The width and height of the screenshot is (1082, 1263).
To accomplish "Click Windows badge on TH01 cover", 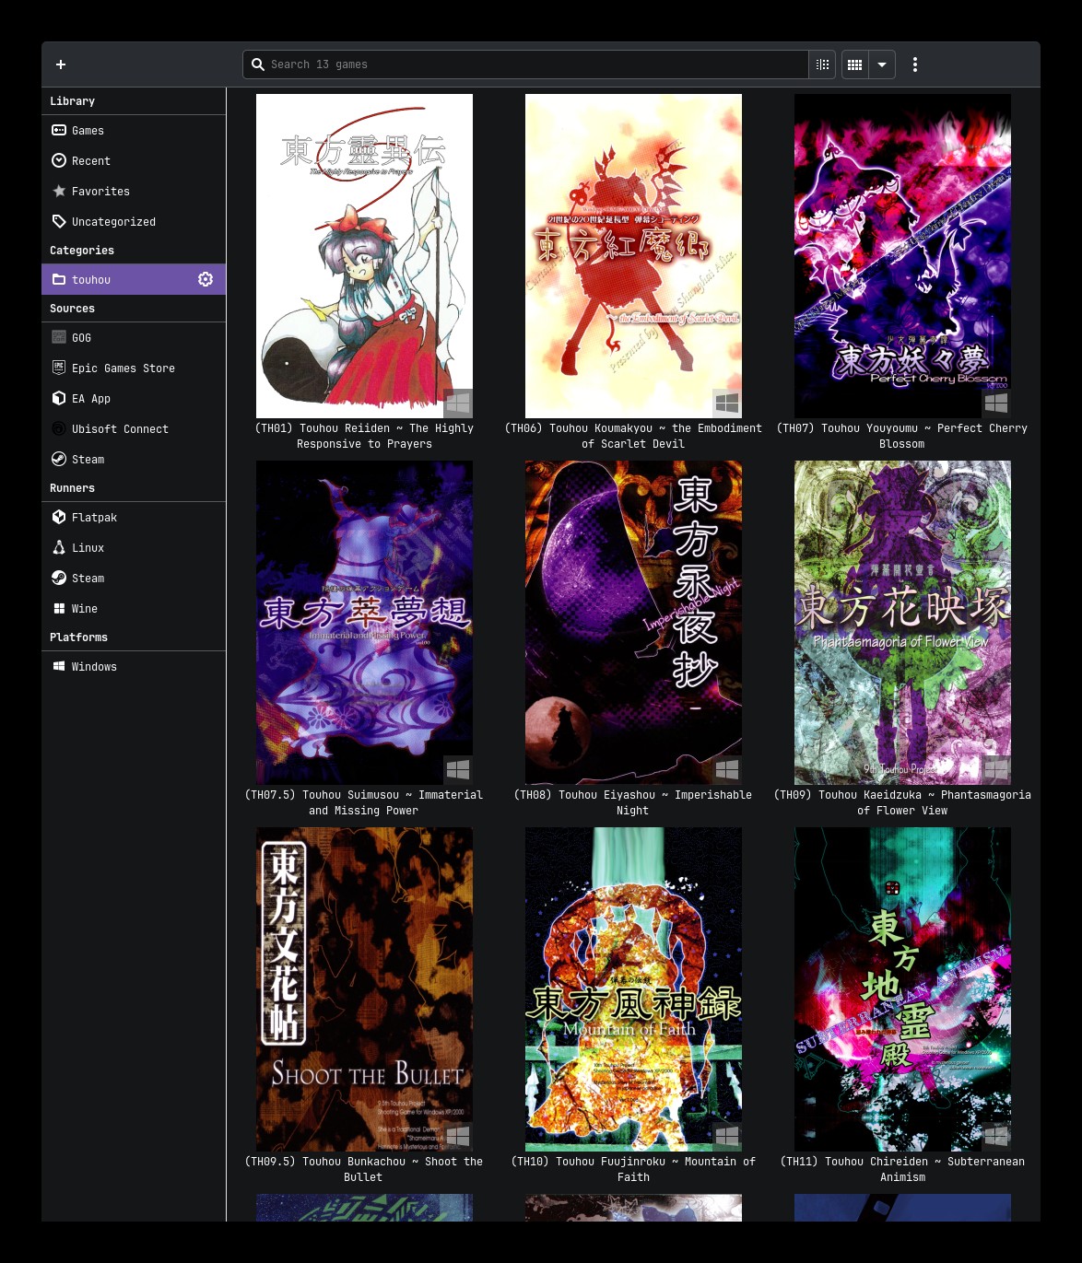I will [458, 403].
